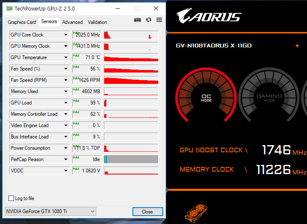Image resolution: width=307 pixels, height=224 pixels.
Task: Click the Close button in GPU-Z
Action: tap(148, 212)
